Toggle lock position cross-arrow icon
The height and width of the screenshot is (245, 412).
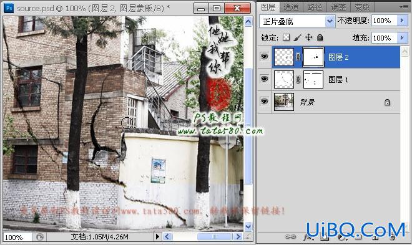pos(308,37)
